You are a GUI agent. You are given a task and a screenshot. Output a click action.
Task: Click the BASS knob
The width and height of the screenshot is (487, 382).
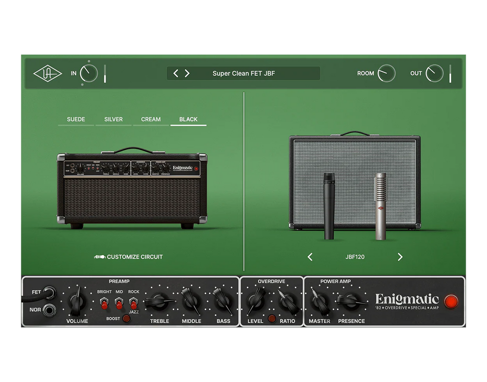pos(223,301)
